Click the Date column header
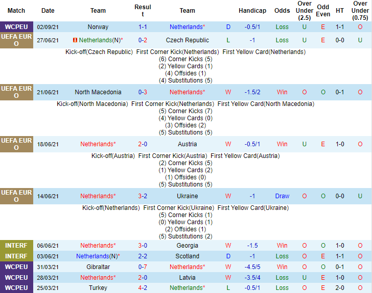This screenshot has height=293, width=372. pyautogui.click(x=48, y=11)
